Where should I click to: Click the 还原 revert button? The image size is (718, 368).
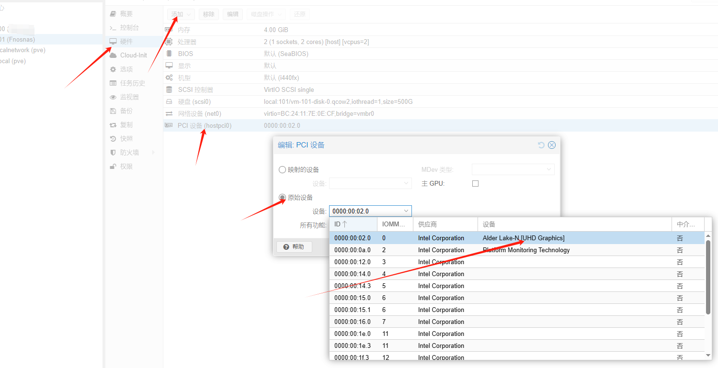pos(299,14)
